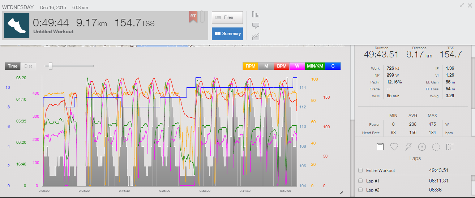The height and width of the screenshot is (198, 475).
Task: Open attachments via the paperclip icon
Action: [x=202, y=17]
